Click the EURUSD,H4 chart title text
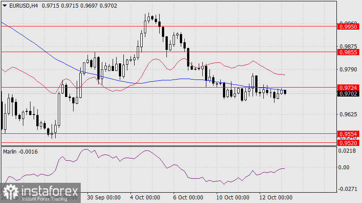 [23, 6]
